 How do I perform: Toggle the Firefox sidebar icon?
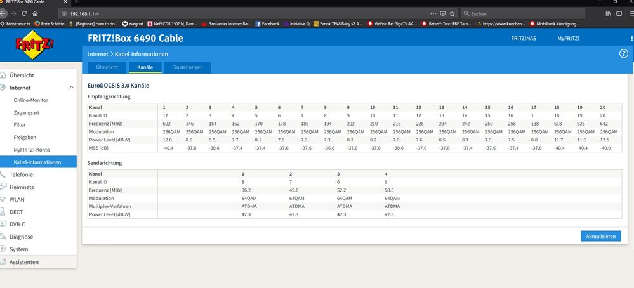pos(619,13)
